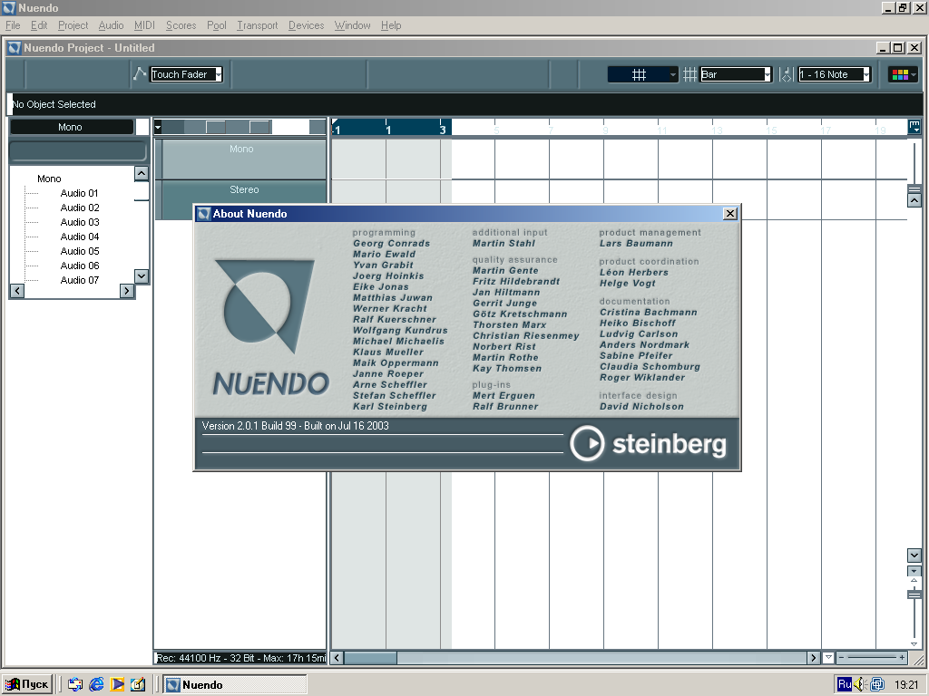Click the horizontal zoom slider
This screenshot has height=696, width=929.
point(871,657)
